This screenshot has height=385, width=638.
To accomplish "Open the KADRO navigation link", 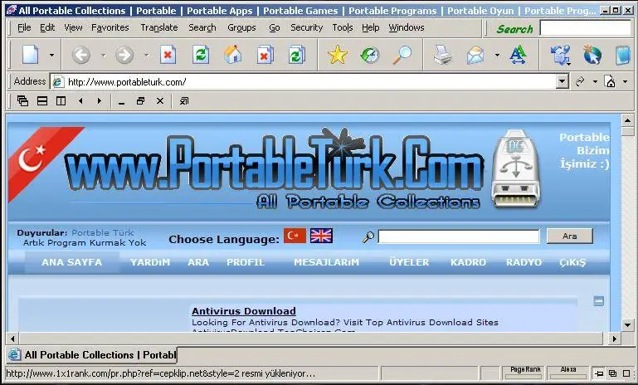I will click(x=468, y=262).
